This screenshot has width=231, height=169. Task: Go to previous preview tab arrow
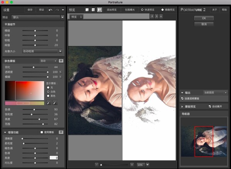tap(152, 16)
